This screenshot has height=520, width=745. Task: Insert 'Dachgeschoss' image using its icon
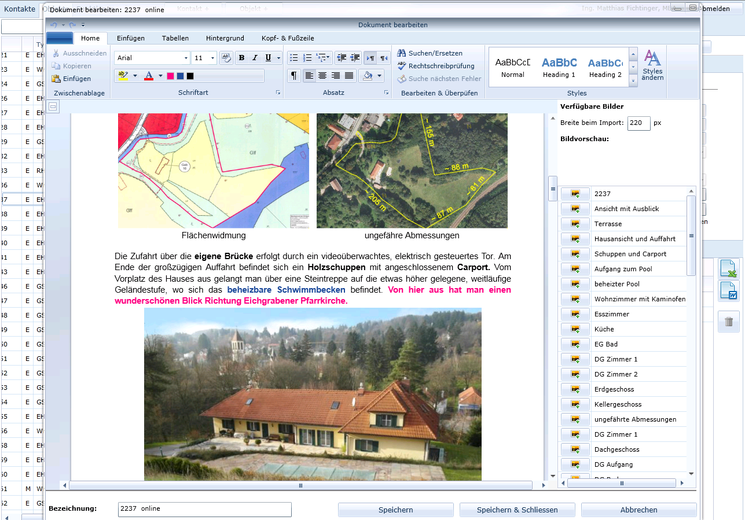click(x=575, y=449)
